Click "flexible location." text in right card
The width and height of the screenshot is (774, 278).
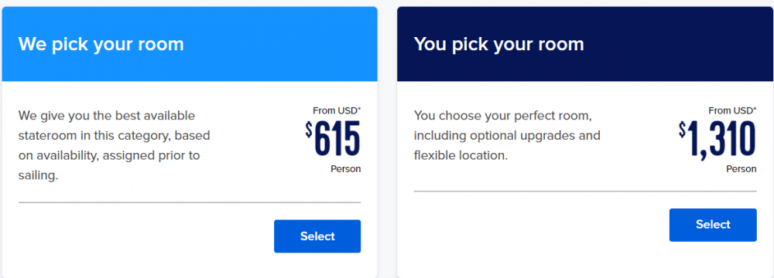(x=461, y=156)
